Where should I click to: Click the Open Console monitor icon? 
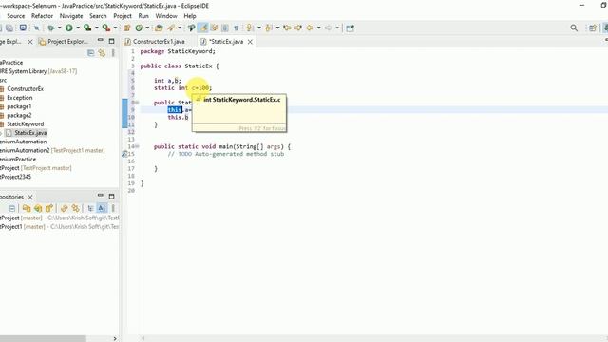tap(23, 28)
